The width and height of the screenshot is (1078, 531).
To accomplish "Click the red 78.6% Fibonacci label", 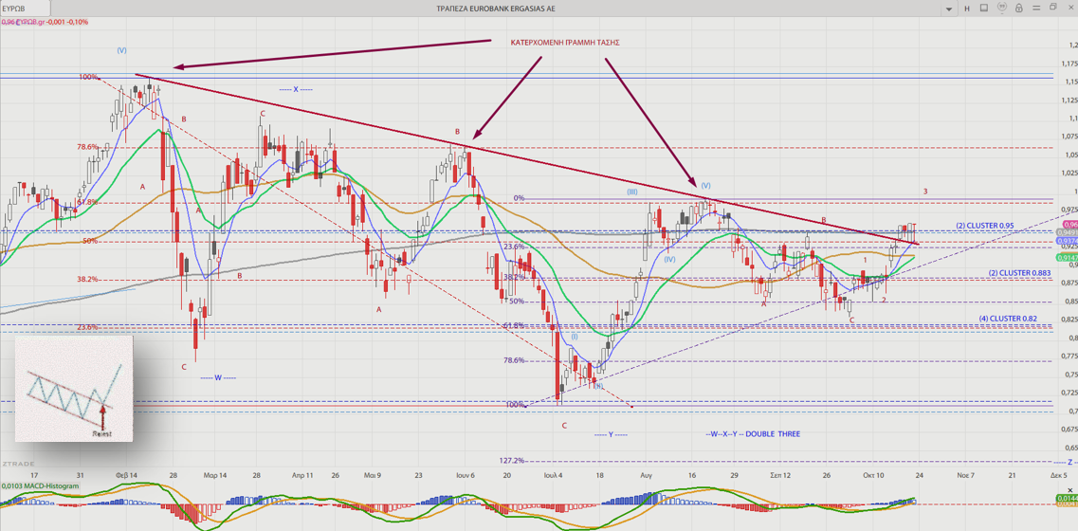I will pos(88,147).
